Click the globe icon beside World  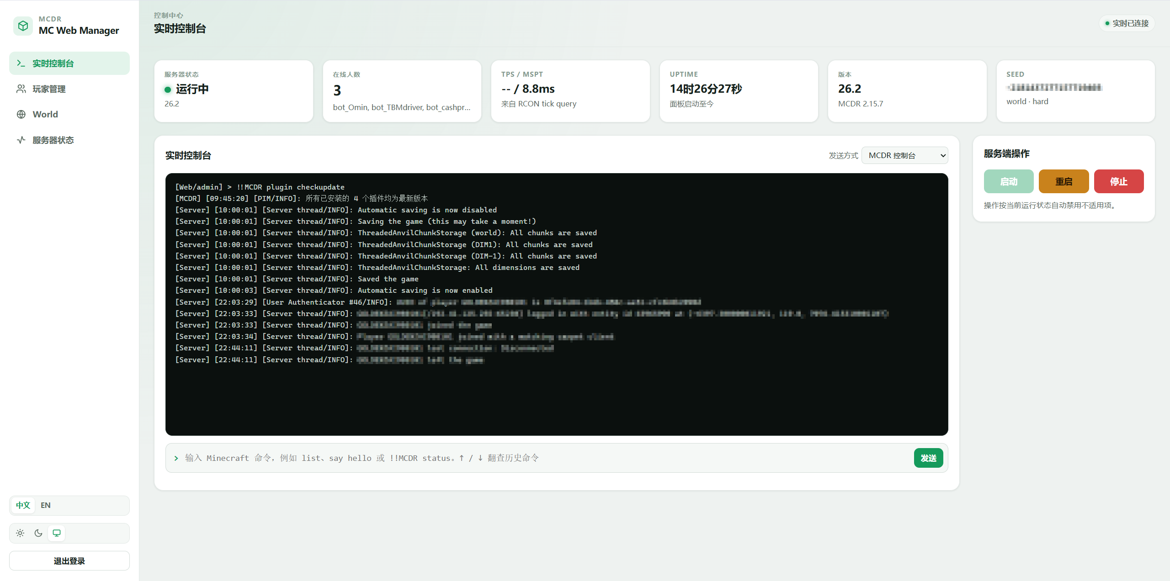tap(21, 114)
